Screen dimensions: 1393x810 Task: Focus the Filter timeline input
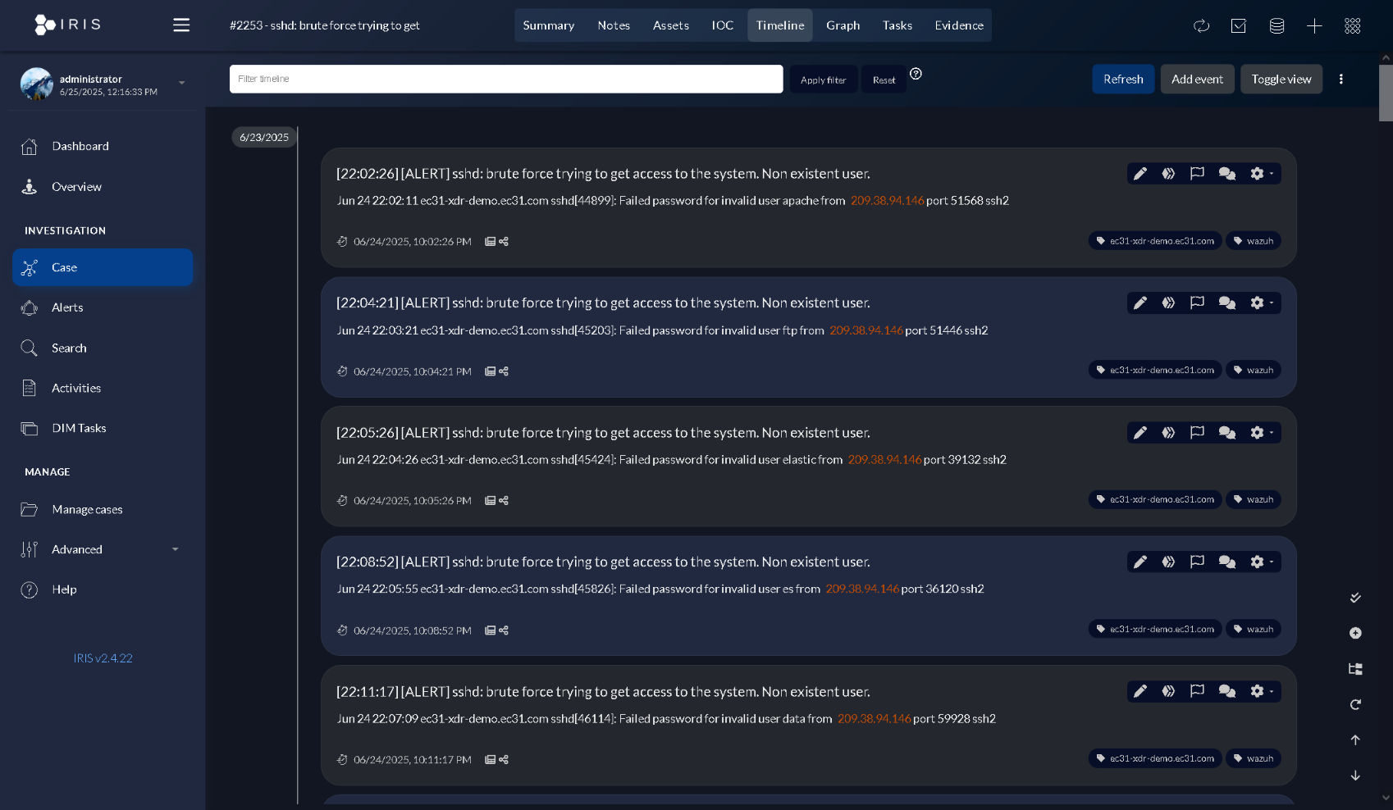point(506,79)
